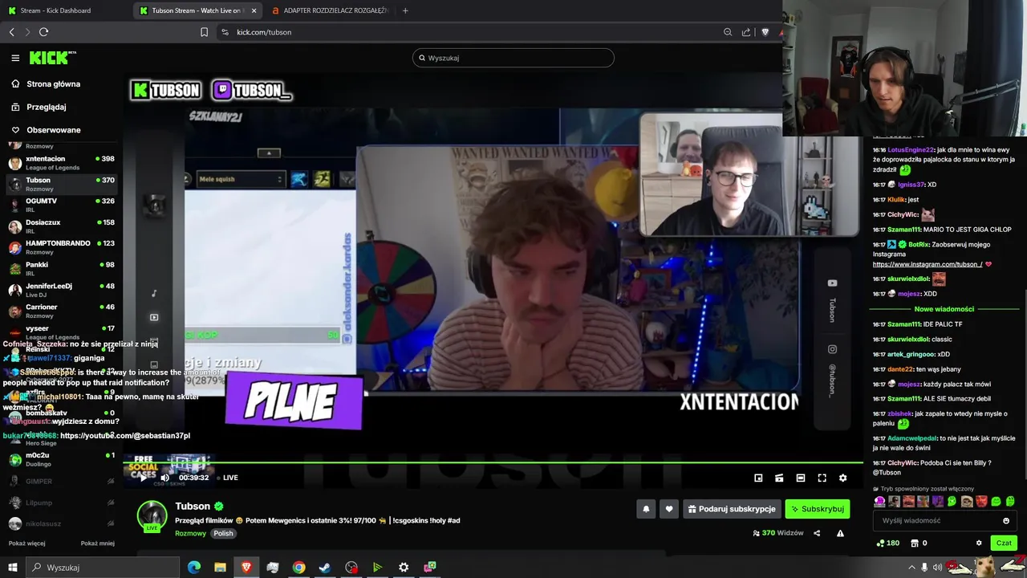Open HAMPTONBRANDO channel in sidebar

(61, 247)
